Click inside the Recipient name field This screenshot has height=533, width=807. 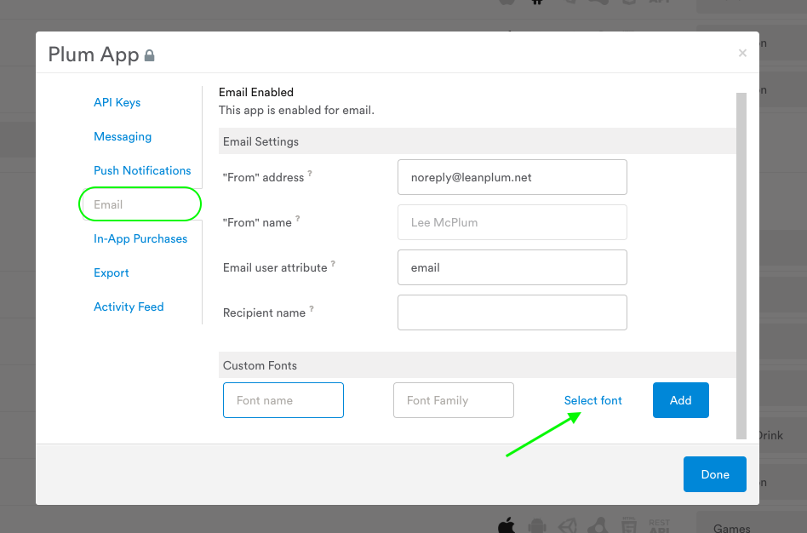[512, 312]
